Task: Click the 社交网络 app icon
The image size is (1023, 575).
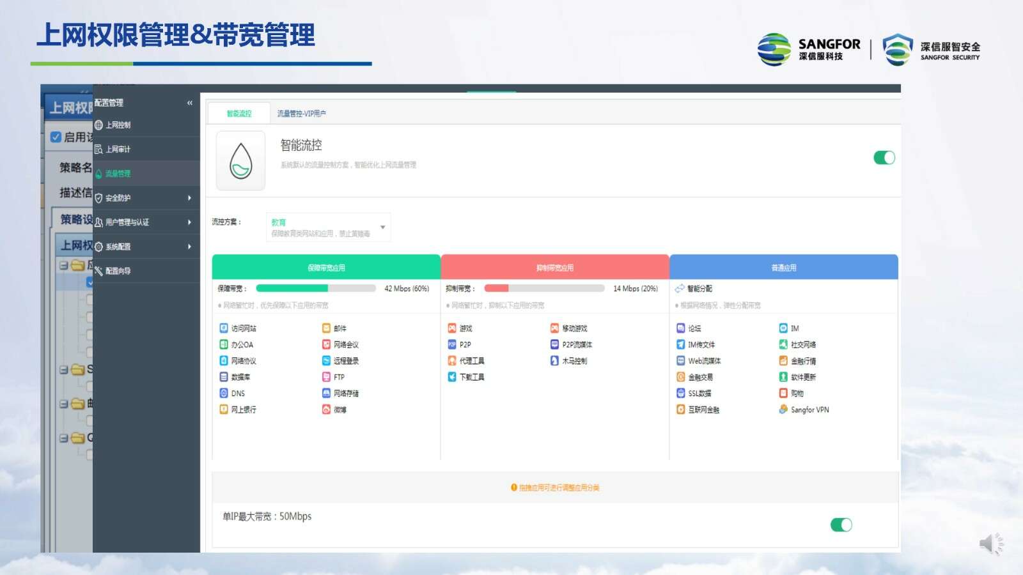Action: click(783, 344)
